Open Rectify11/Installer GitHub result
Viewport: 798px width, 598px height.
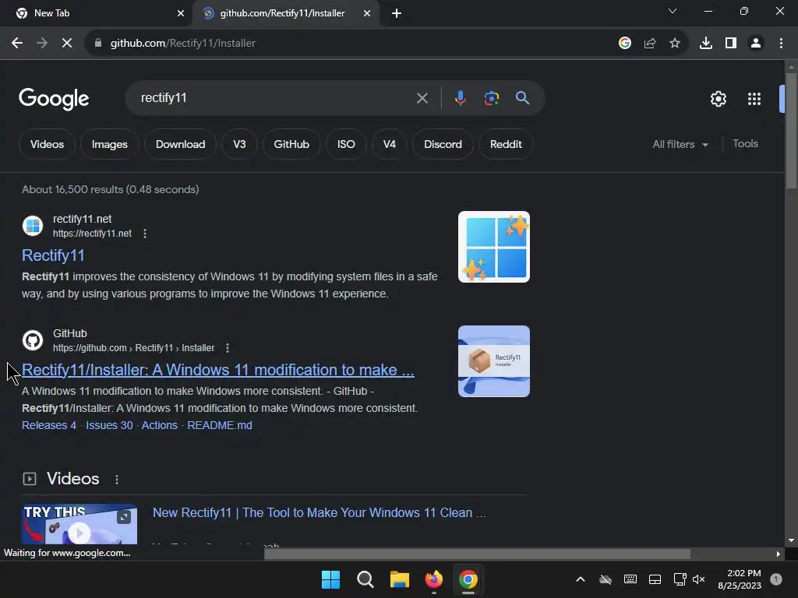pyautogui.click(x=218, y=370)
